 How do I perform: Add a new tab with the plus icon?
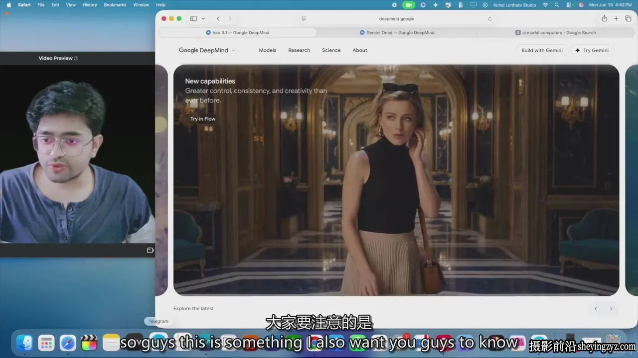coord(616,19)
